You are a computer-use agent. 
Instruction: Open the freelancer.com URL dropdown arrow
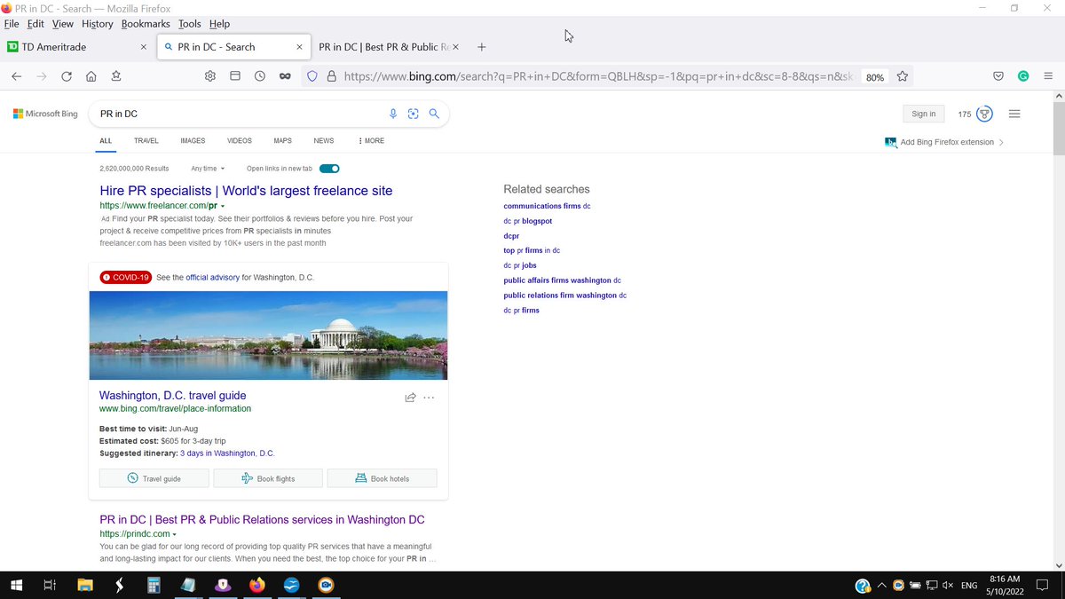pos(223,206)
